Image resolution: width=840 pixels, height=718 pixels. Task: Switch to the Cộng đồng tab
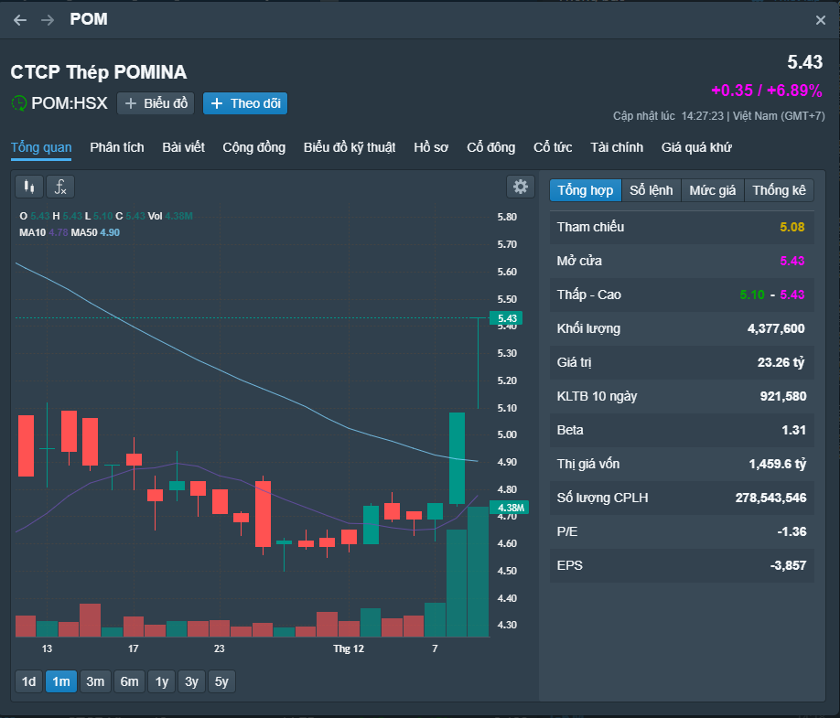tap(254, 148)
